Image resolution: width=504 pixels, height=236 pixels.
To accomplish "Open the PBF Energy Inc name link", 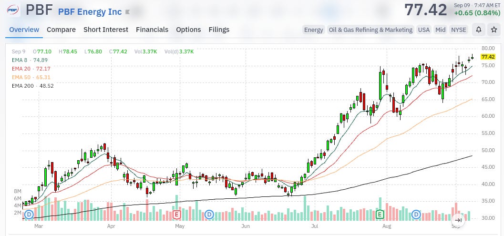I will 90,12.
